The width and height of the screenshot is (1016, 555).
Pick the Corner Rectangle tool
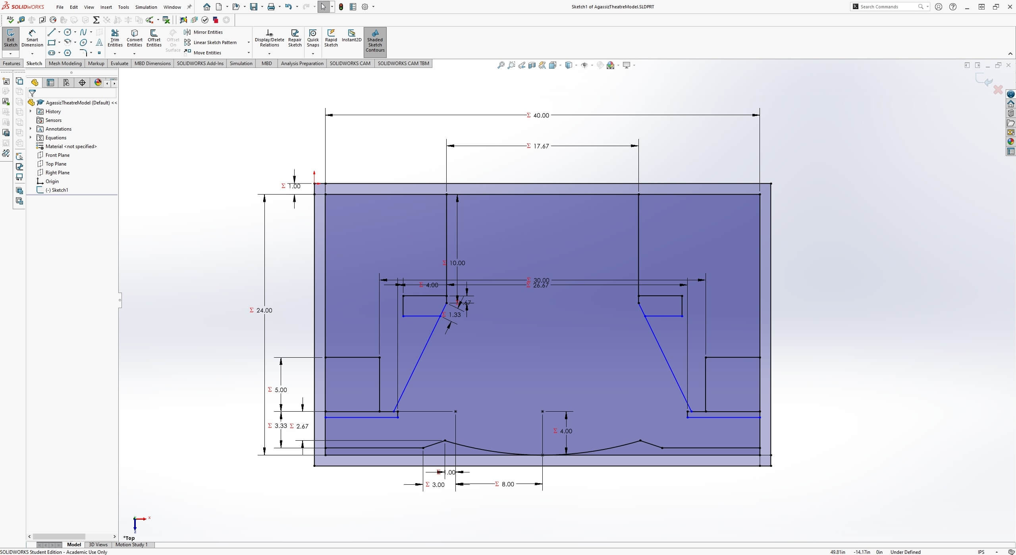52,42
